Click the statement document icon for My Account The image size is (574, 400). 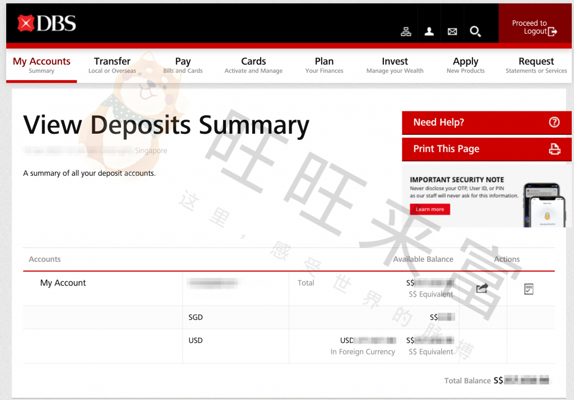coord(528,289)
